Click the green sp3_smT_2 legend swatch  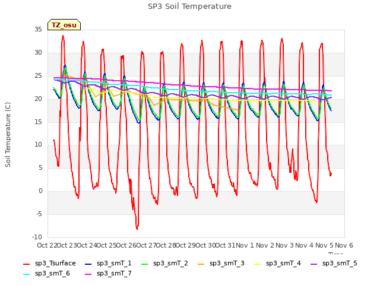pos(145,264)
